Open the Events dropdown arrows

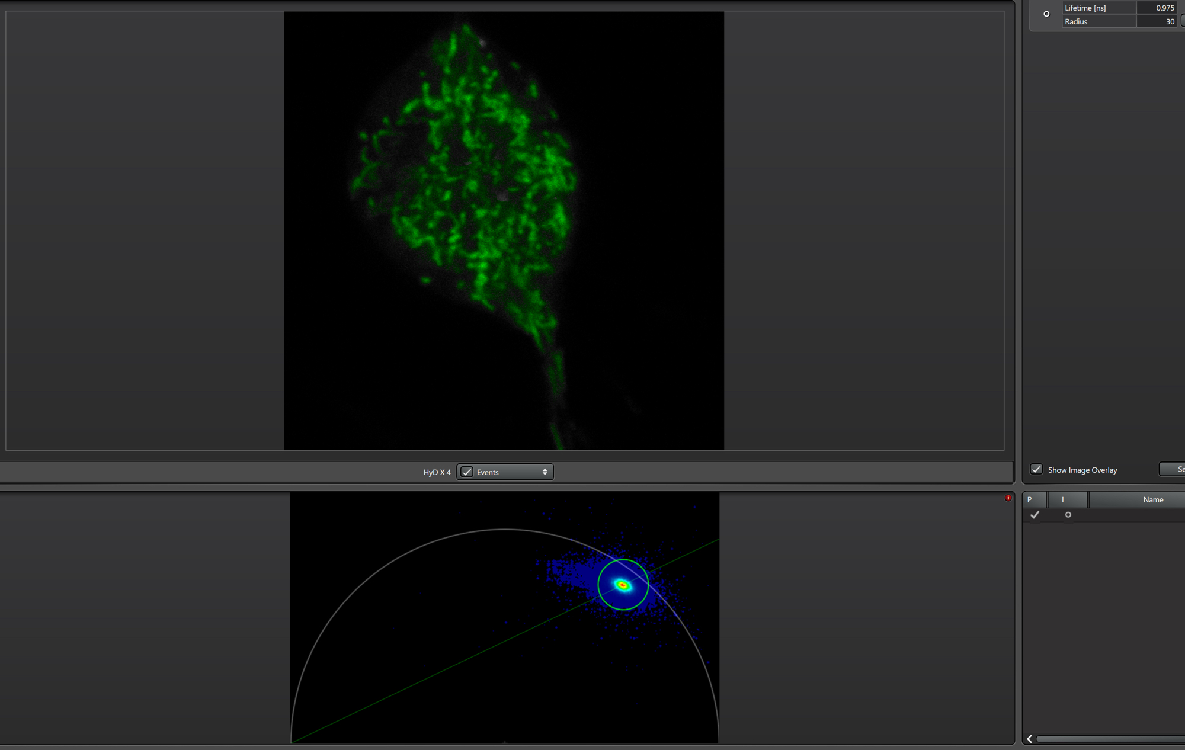coord(545,472)
